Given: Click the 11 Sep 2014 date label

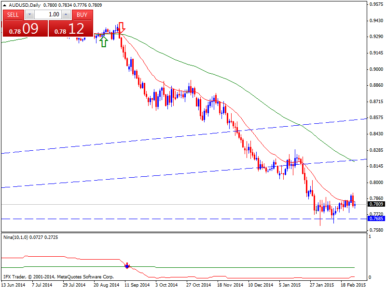Looking at the screenshot, I should (x=137, y=285).
